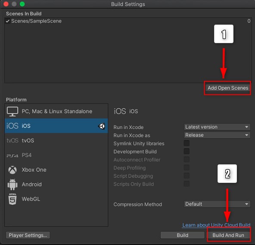255x245 pixels.
Task: Click the Scenes In Build heading
Action: [24, 14]
